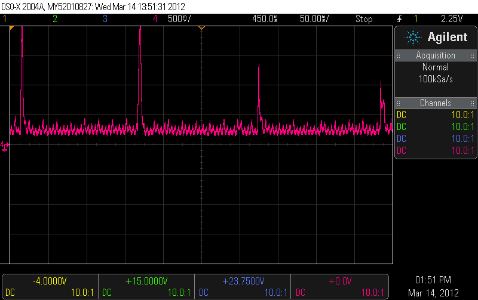
Task: Click the blue DC coupling row in Channels
Action: (436, 139)
